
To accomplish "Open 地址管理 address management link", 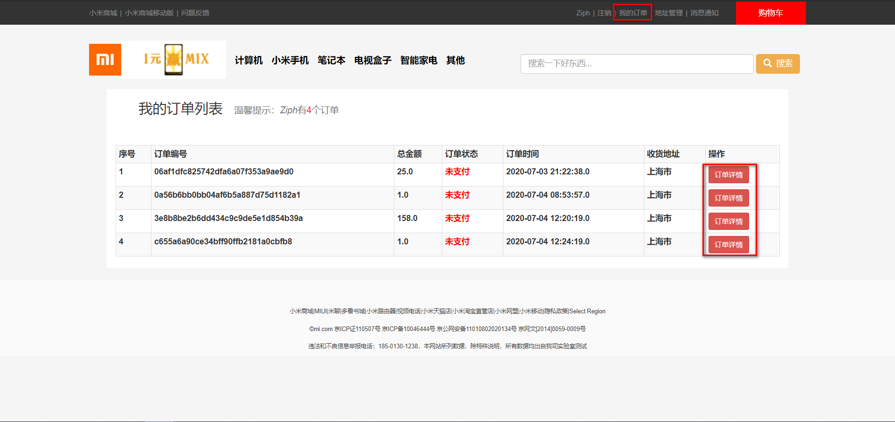I will 668,13.
